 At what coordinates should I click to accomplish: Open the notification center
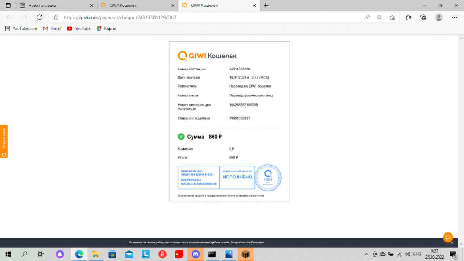click(454, 254)
